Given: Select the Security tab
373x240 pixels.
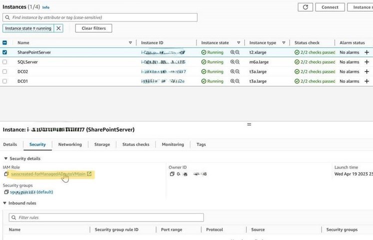Looking at the screenshot, I should (x=37, y=145).
